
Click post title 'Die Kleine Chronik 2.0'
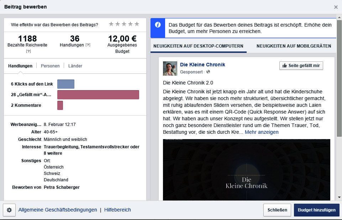coord(188,83)
